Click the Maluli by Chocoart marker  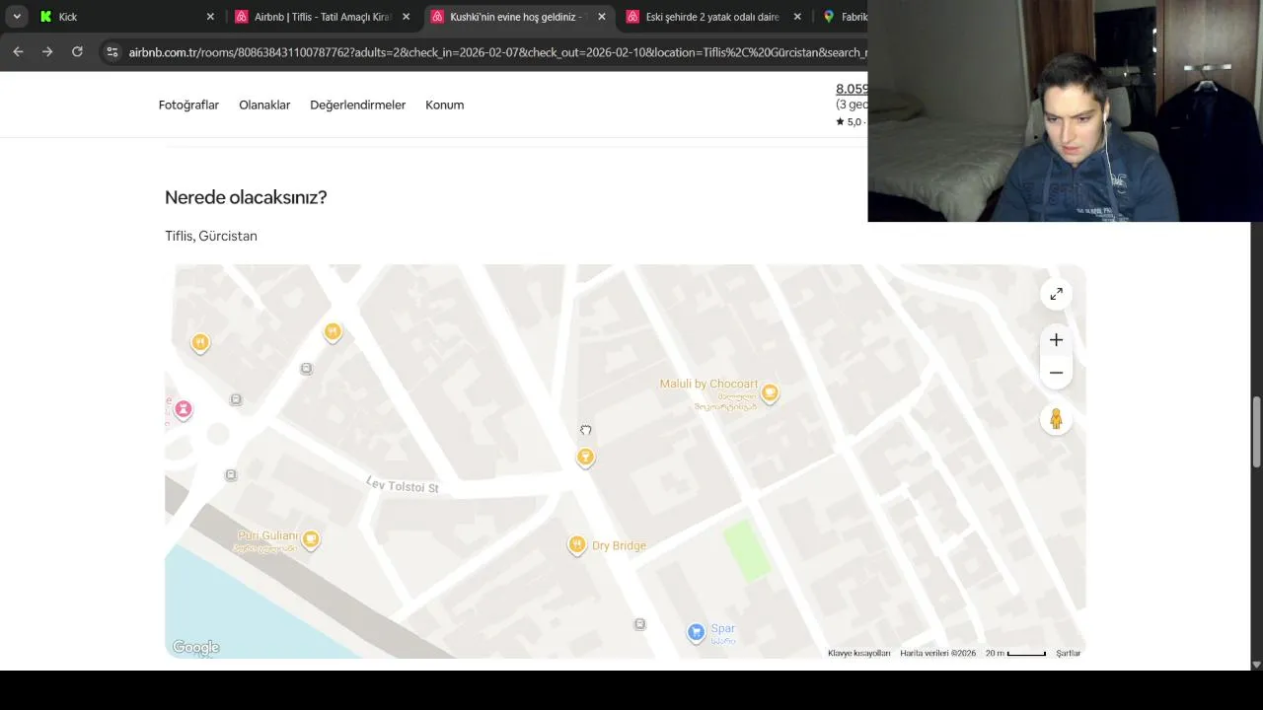770,393
